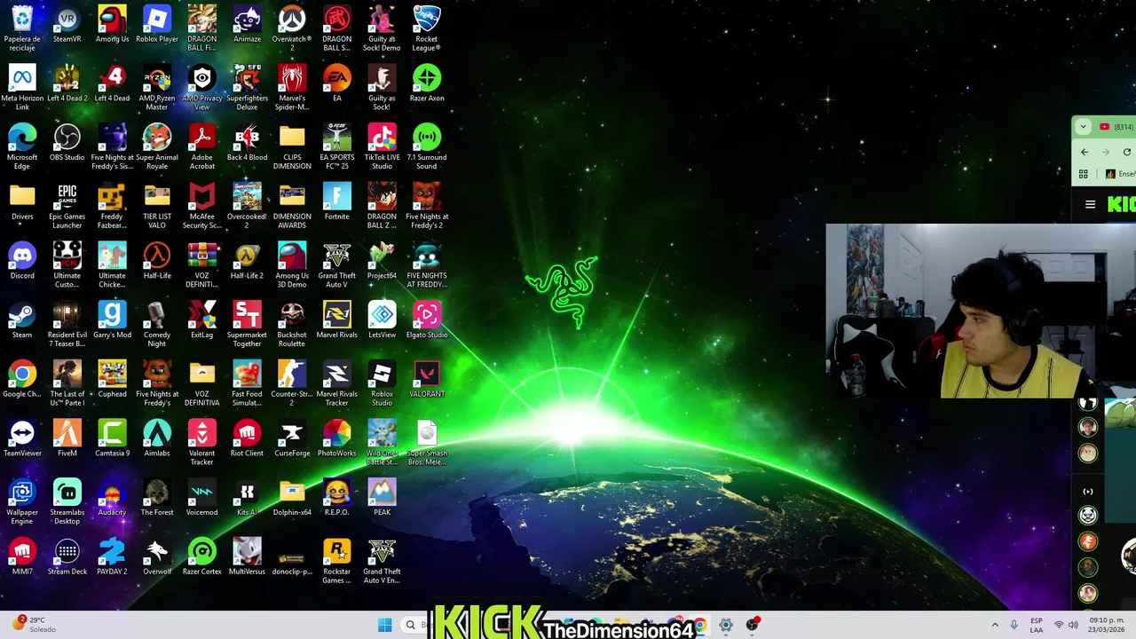Launch Fortnite desktop shortcut
The image size is (1136, 639).
pos(337,201)
